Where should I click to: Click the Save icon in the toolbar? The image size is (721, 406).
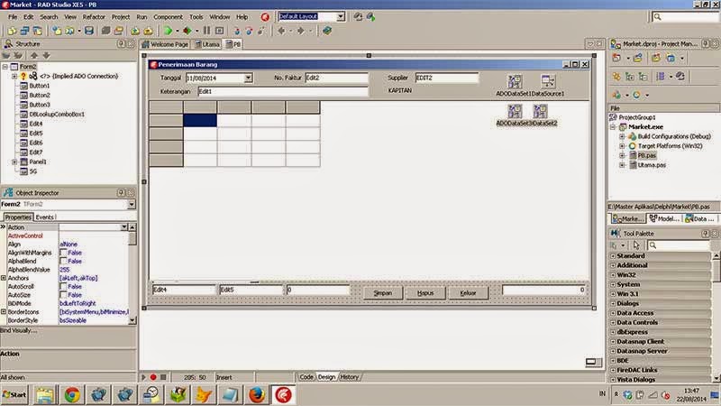[89, 31]
